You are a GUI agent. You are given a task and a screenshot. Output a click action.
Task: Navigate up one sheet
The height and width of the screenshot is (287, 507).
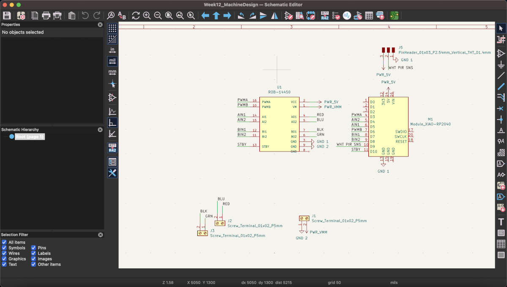pyautogui.click(x=216, y=16)
